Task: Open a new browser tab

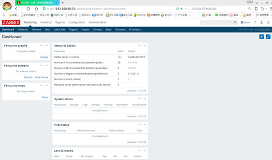Action: click(63, 3)
